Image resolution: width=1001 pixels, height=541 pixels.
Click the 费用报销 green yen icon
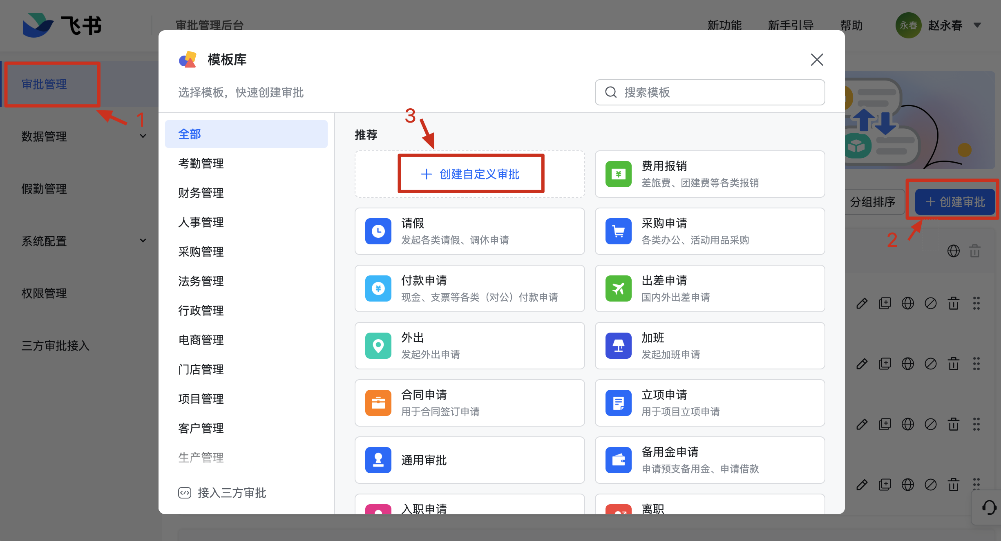(x=618, y=174)
